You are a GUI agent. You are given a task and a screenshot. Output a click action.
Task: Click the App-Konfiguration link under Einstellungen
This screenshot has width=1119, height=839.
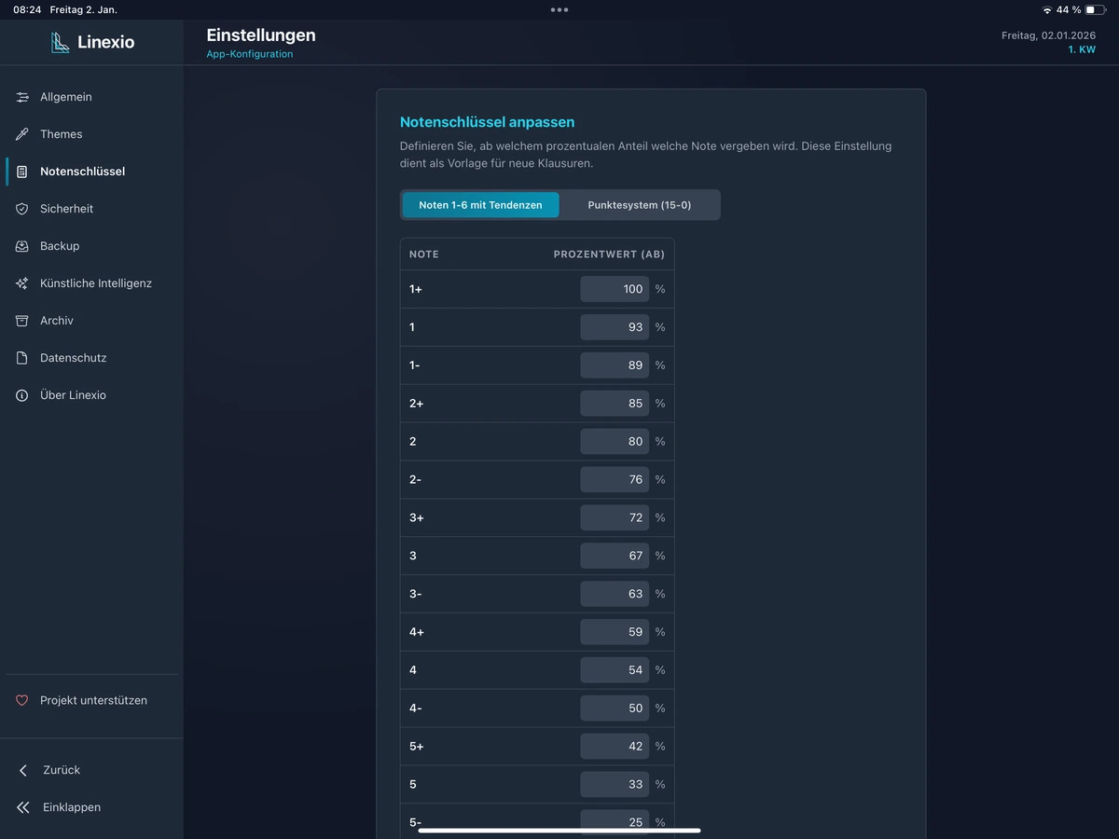250,54
